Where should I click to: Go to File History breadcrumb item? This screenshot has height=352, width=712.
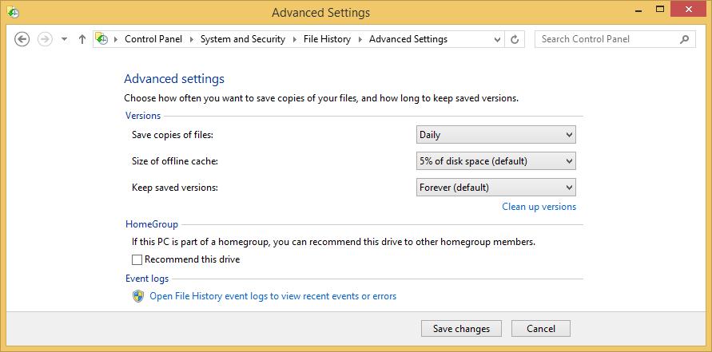click(x=327, y=39)
